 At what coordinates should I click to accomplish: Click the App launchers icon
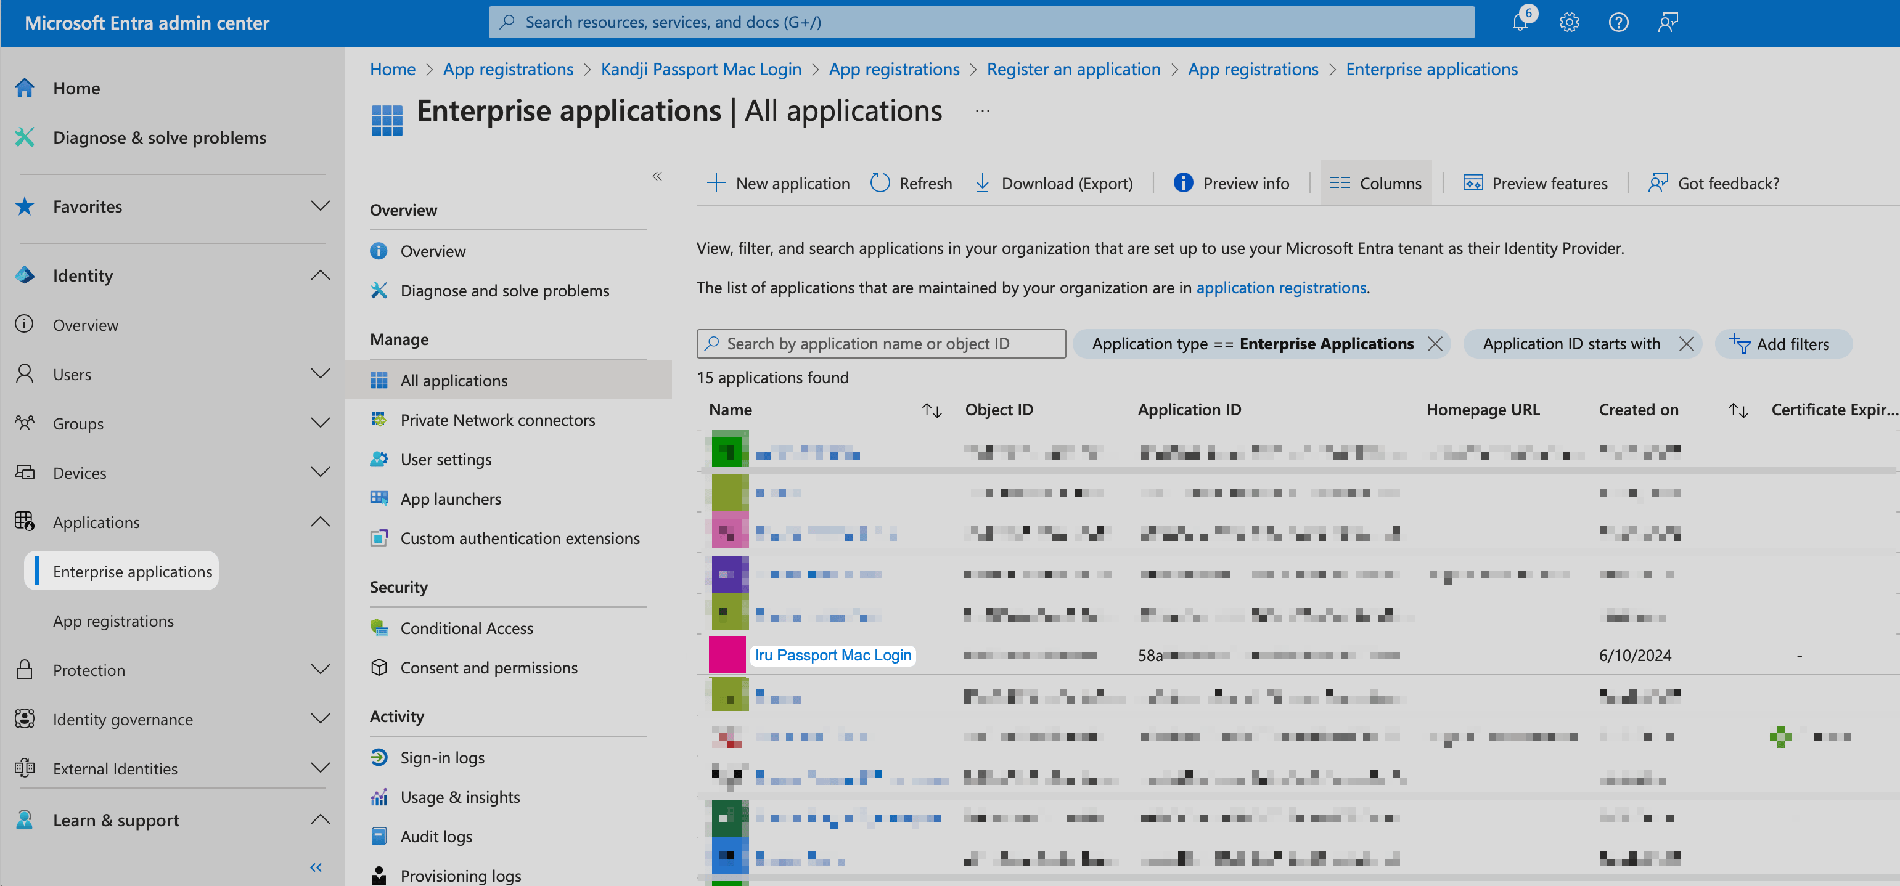coord(379,498)
